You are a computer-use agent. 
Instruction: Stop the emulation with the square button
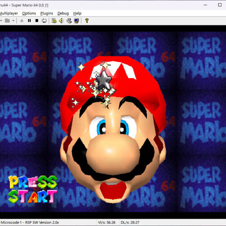coord(37,20)
